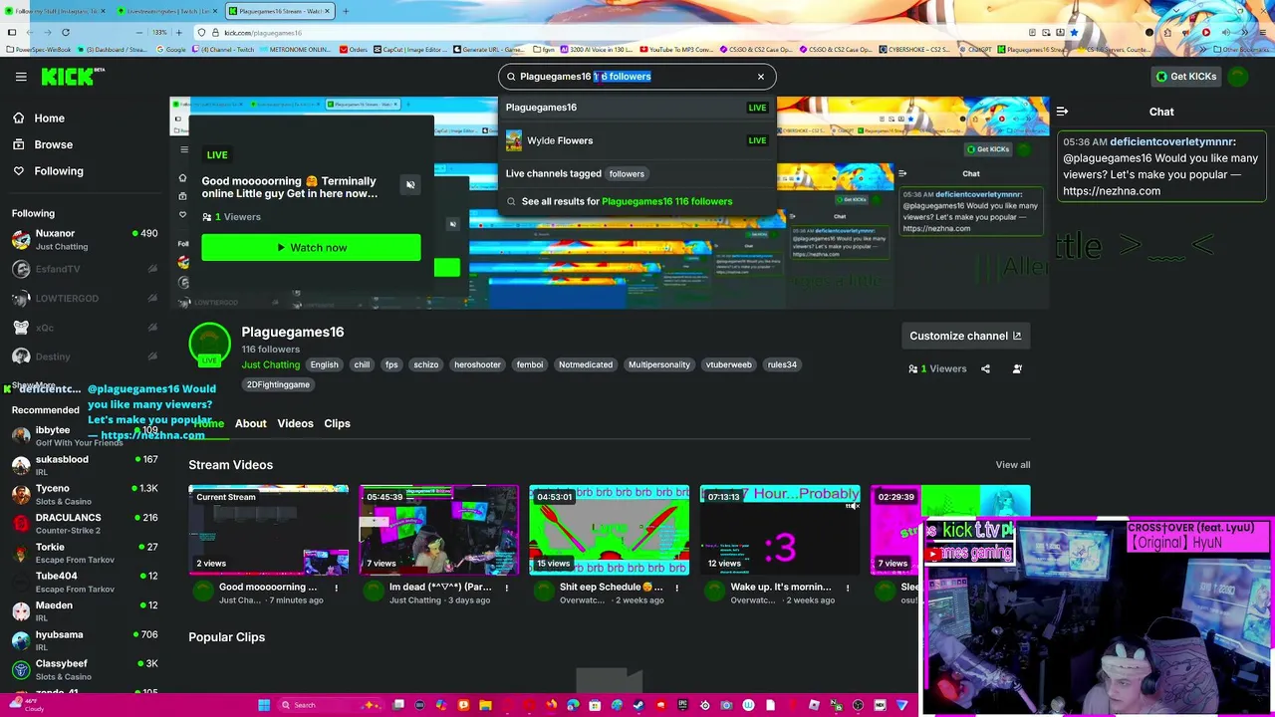Click the chill tag
Viewport: 1275px width, 717px height.
[362, 364]
